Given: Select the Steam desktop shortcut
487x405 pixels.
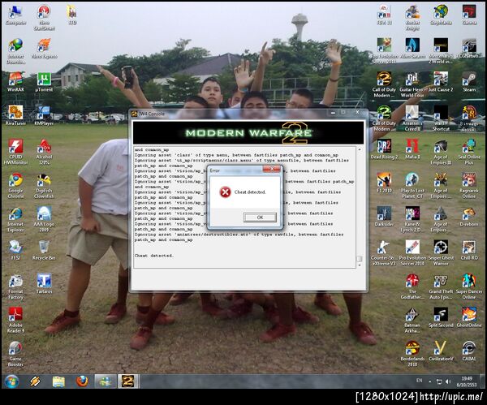Looking at the screenshot, I should click(x=469, y=82).
